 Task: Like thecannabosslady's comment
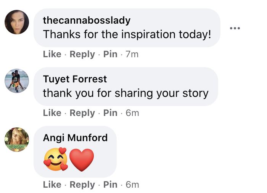tap(52, 54)
